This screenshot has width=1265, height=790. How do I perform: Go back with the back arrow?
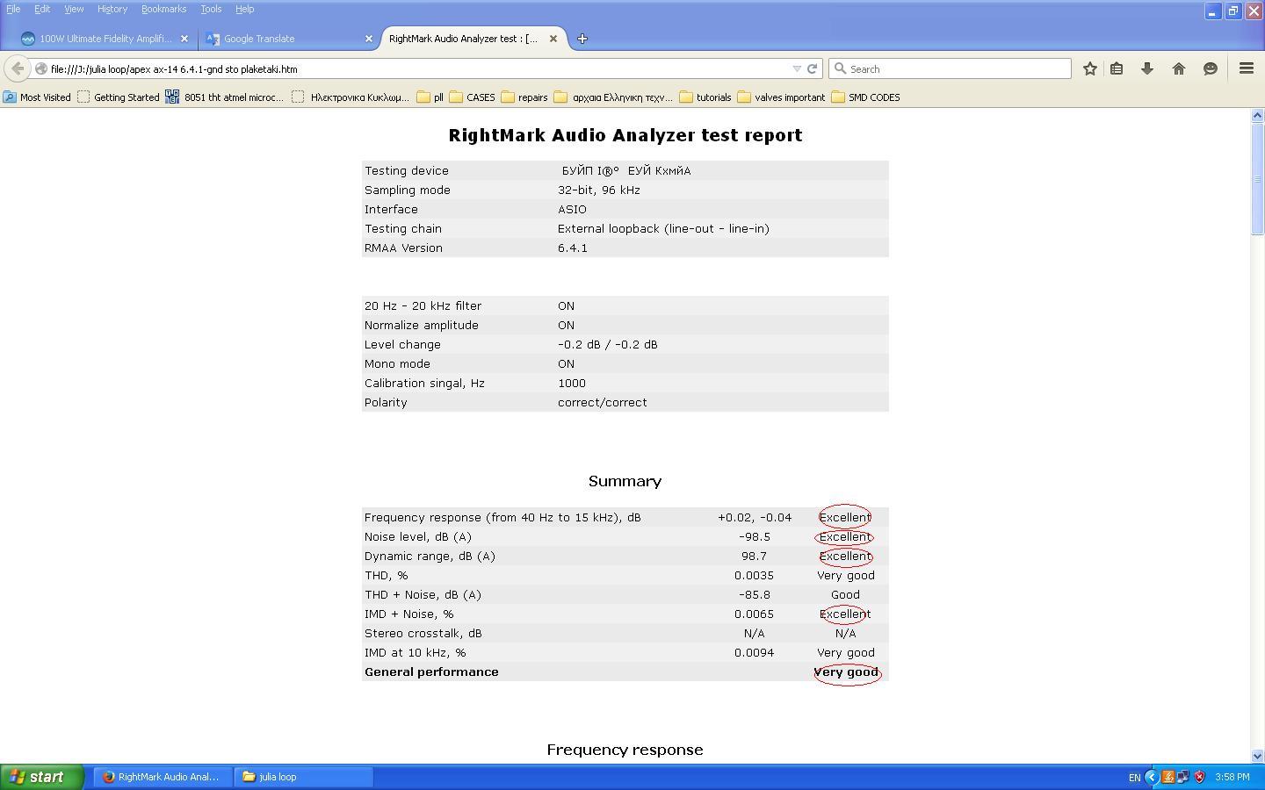[17, 68]
